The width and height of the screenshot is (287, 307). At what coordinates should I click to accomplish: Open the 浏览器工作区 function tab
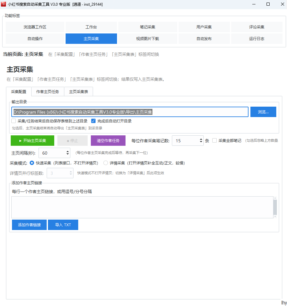click(35, 27)
